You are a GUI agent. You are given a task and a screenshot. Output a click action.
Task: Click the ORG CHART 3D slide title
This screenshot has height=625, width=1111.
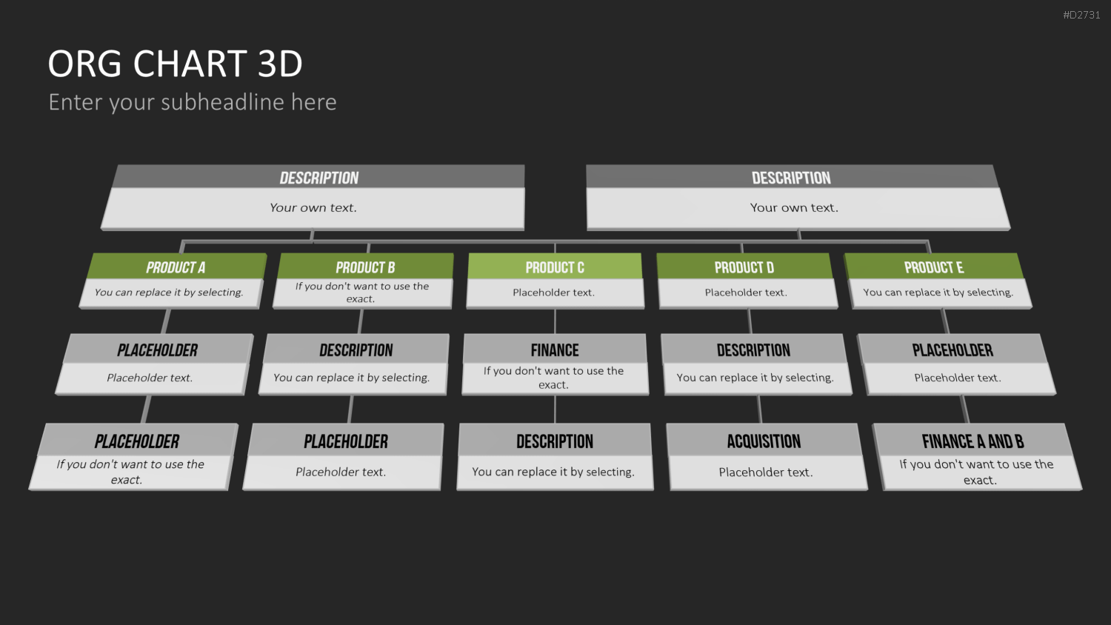pos(176,64)
